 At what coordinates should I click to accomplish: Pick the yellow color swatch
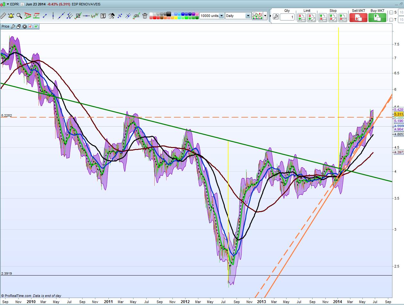click(x=176, y=18)
